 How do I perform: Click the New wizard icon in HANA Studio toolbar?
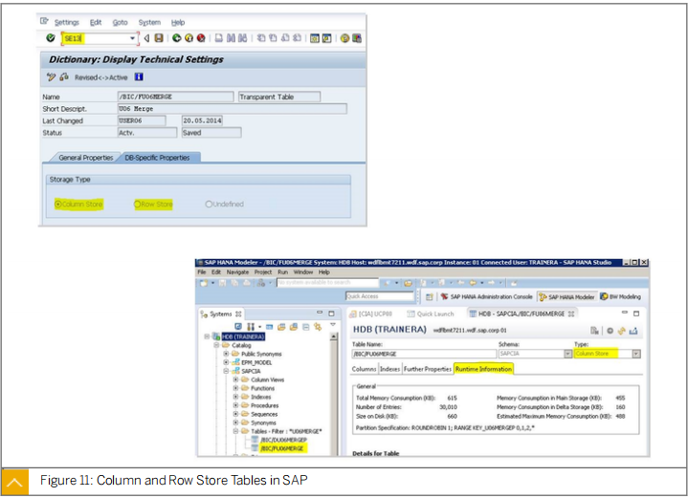click(204, 283)
